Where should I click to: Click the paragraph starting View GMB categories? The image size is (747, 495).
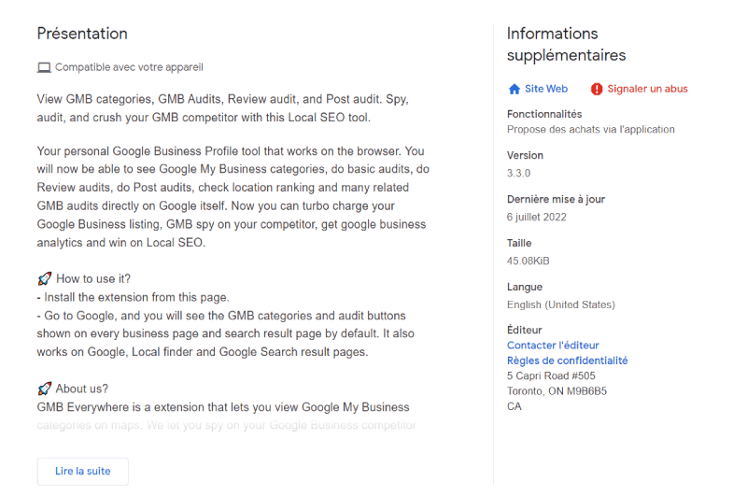(222, 108)
